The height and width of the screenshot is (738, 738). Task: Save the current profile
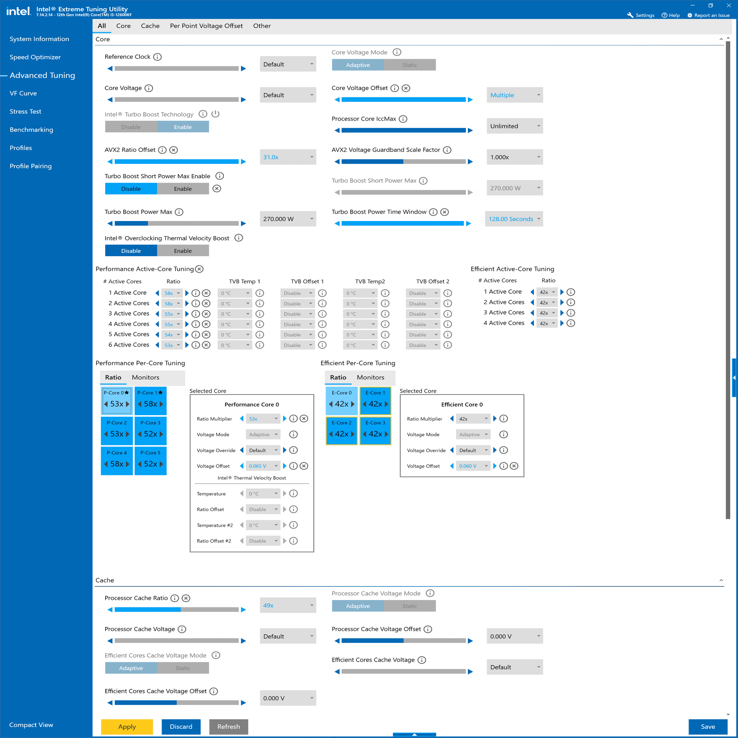(x=708, y=727)
